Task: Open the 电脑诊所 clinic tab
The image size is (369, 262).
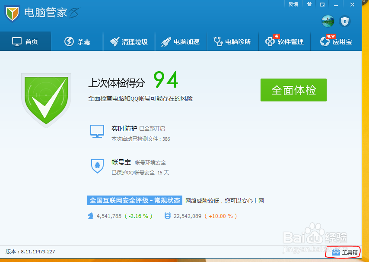Action: point(232,41)
